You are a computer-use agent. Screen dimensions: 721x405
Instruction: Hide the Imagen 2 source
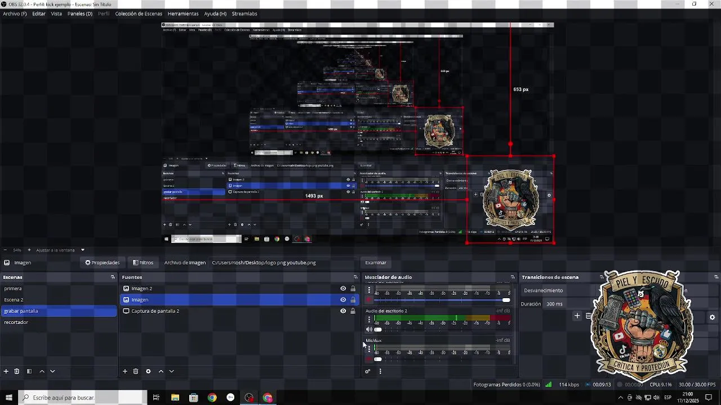(343, 289)
